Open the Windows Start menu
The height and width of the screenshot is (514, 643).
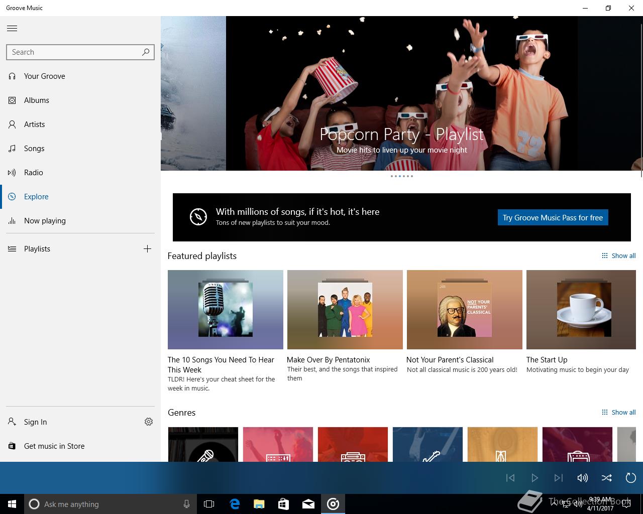coord(12,504)
